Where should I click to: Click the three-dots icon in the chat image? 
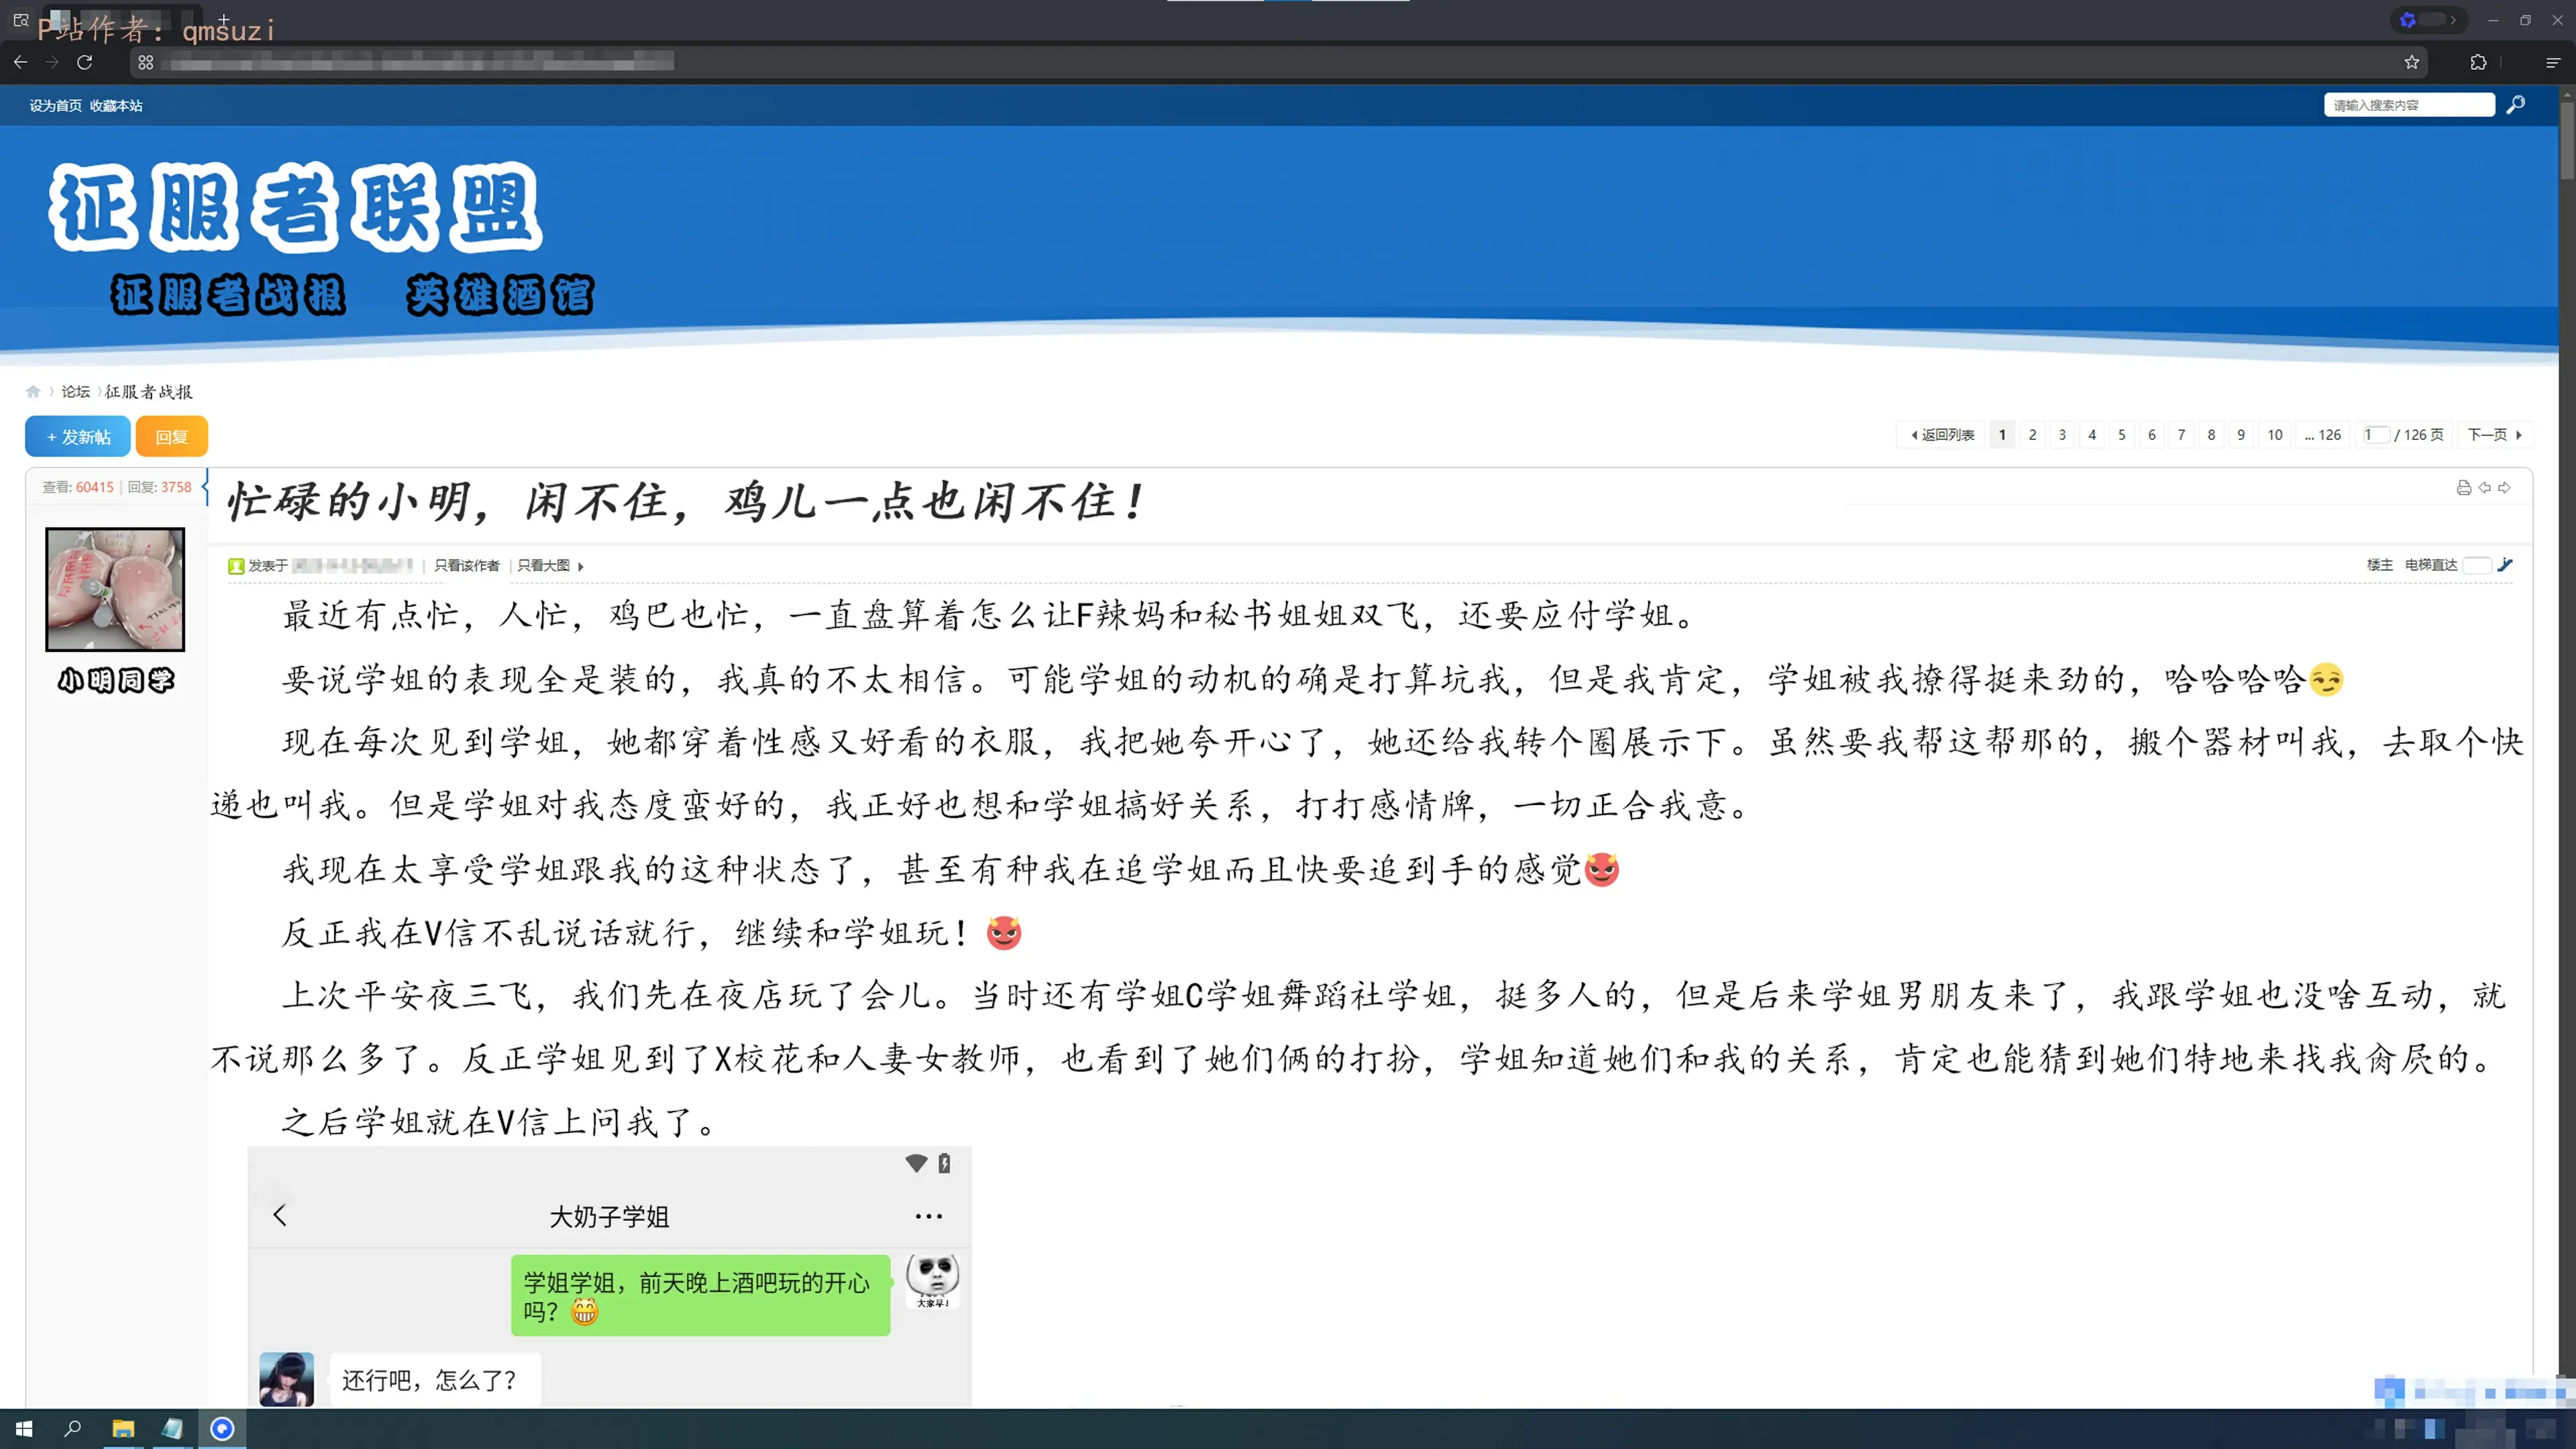pos(928,1217)
